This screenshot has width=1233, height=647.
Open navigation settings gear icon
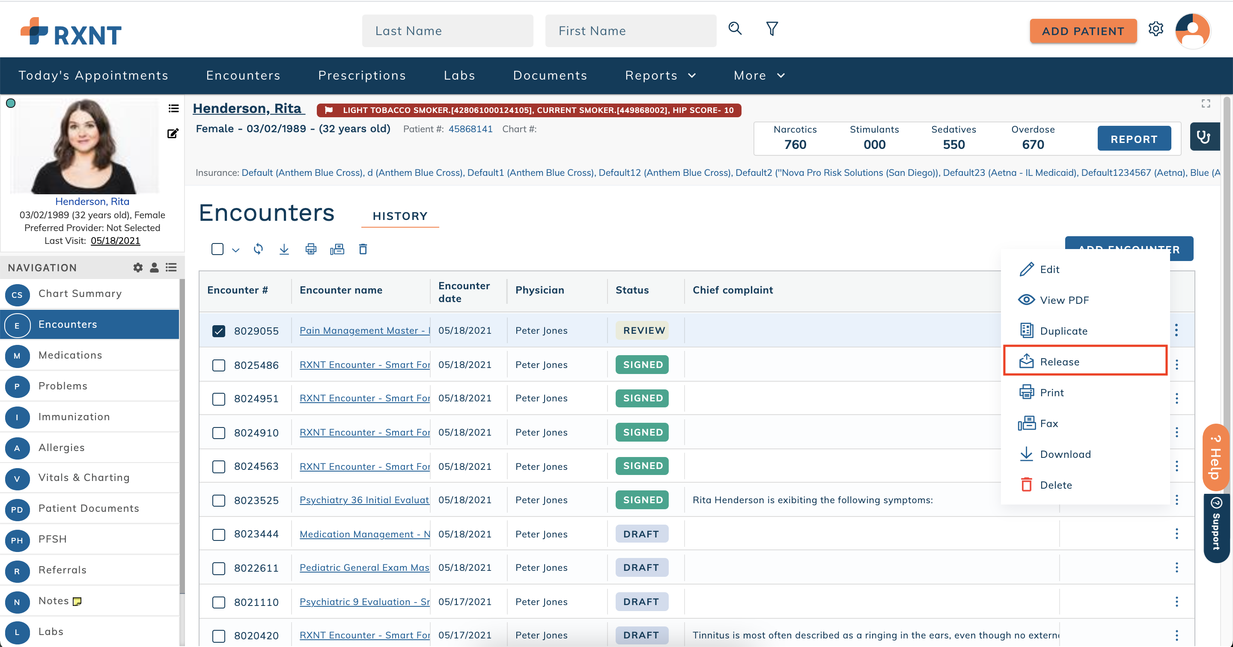point(138,267)
